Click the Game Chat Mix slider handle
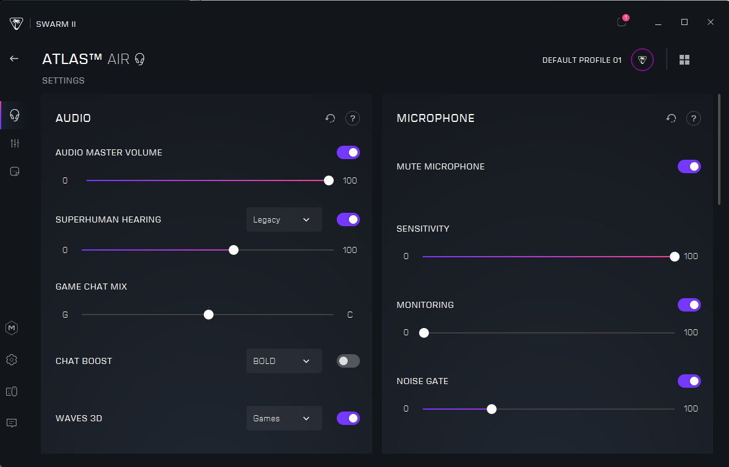This screenshot has height=467, width=729. point(209,315)
